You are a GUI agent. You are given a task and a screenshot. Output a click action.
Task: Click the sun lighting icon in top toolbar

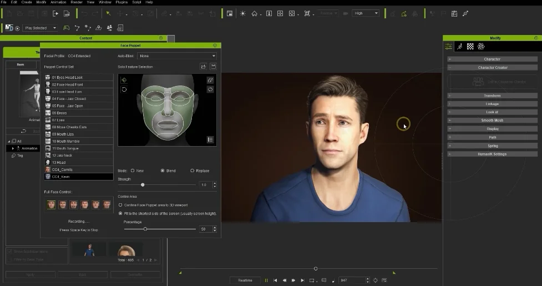(x=242, y=13)
